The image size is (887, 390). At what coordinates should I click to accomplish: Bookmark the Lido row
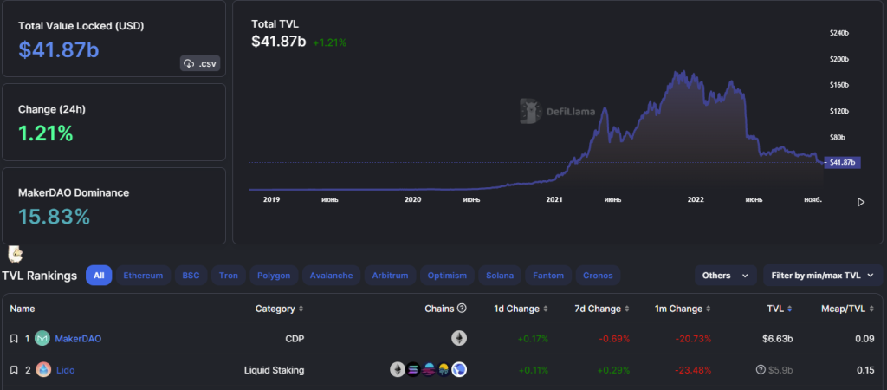[14, 370]
